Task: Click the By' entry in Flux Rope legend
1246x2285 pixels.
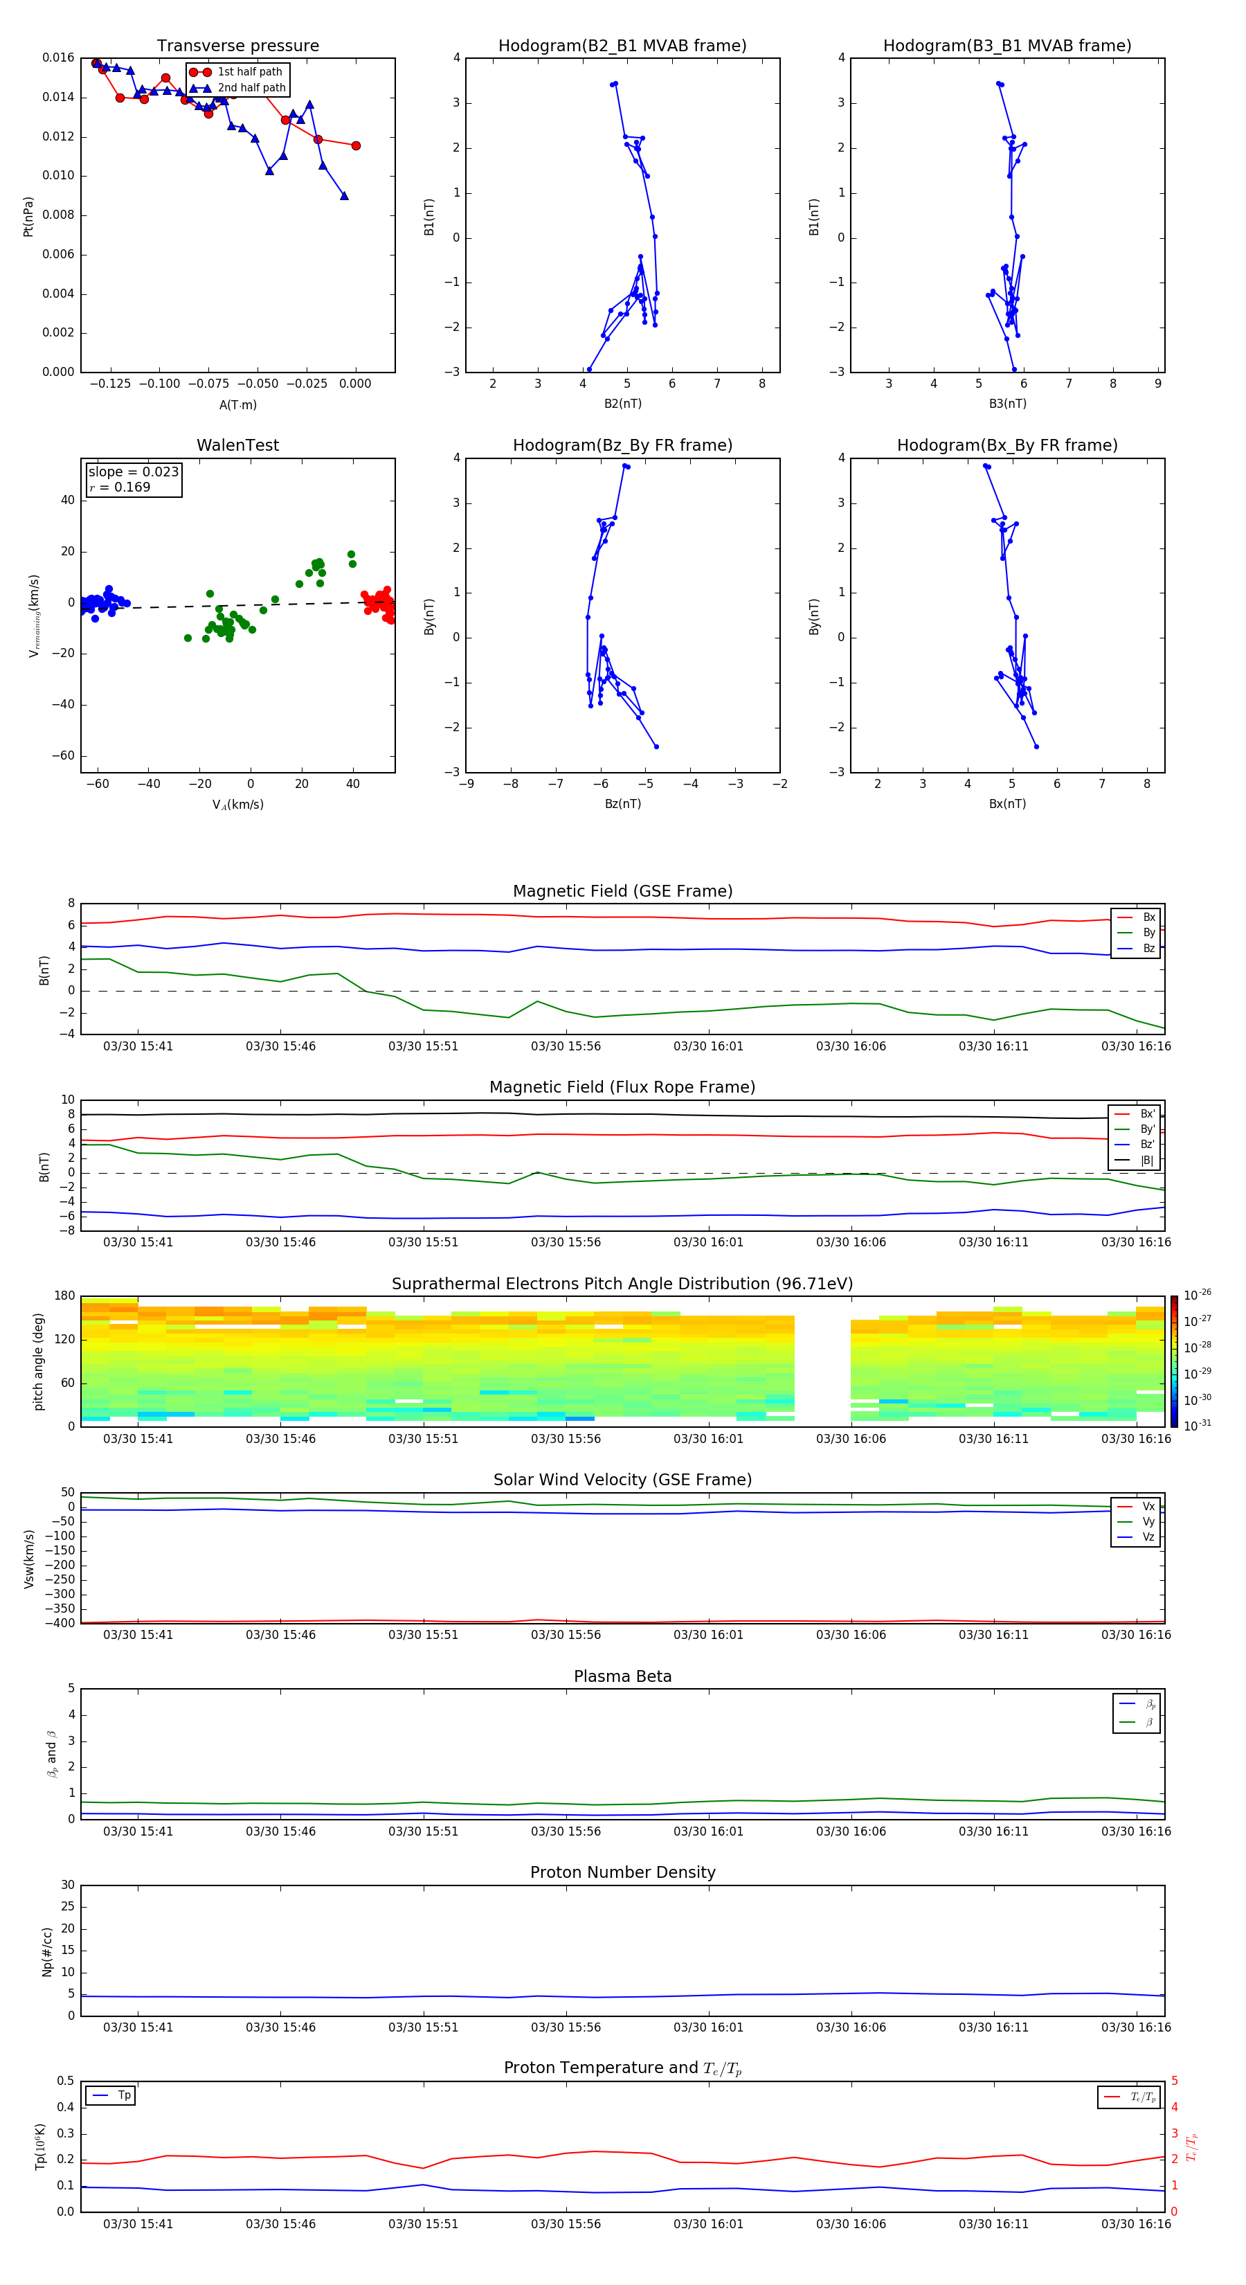Action: click(x=1135, y=1129)
